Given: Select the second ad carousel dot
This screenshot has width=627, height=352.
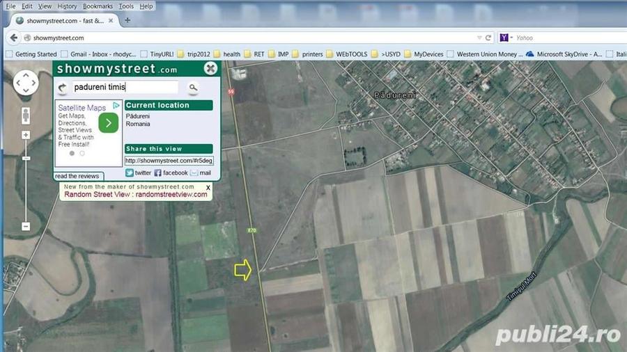Looking at the screenshot, I should [x=82, y=153].
